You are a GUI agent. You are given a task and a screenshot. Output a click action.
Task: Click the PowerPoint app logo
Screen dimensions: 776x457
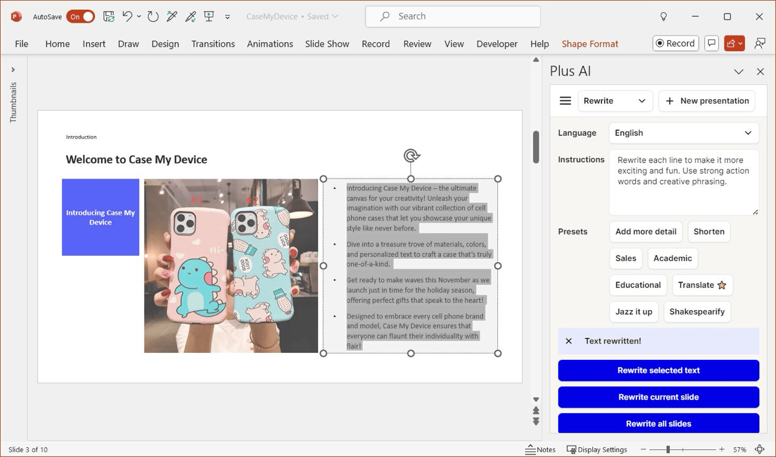[x=16, y=16]
